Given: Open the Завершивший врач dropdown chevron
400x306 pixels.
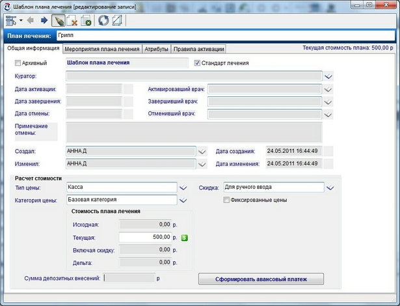Looking at the screenshot, I should (x=328, y=102).
